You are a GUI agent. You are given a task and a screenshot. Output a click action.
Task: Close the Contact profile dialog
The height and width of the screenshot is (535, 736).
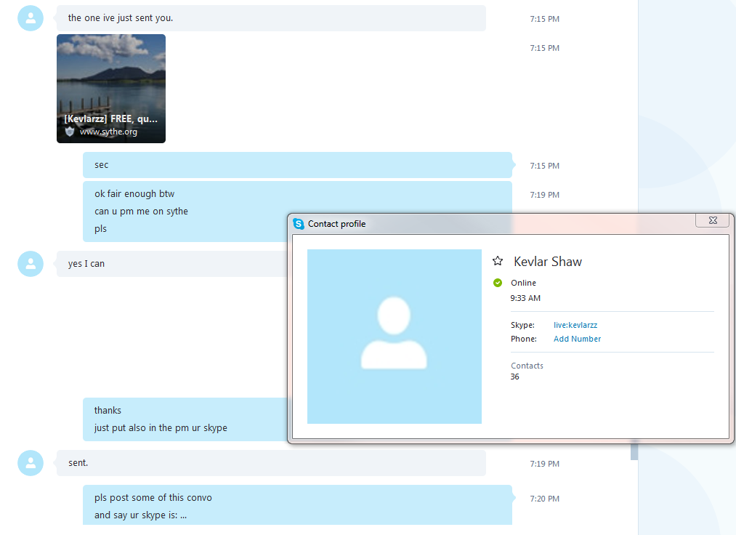pos(713,220)
